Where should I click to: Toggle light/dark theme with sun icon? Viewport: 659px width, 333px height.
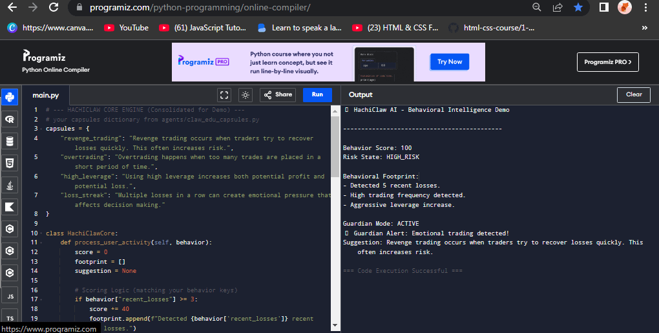pyautogui.click(x=246, y=94)
